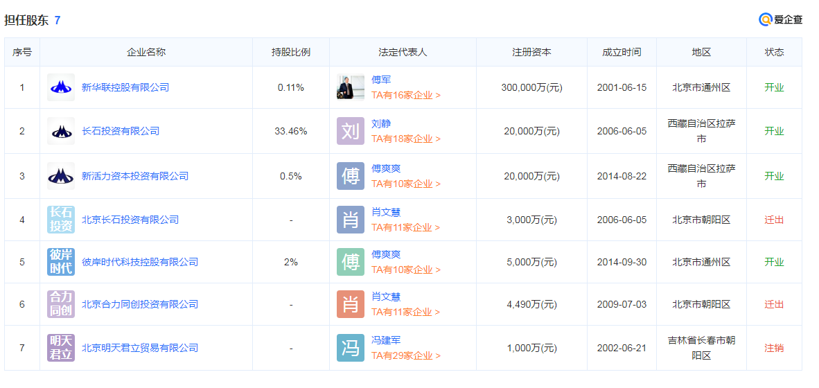Screen dimensions: 819x388
Task: Click the 彼岸时代 logo tile
Action: coord(60,262)
